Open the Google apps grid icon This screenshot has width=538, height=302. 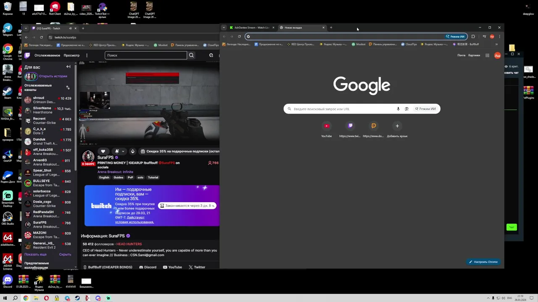(x=487, y=55)
